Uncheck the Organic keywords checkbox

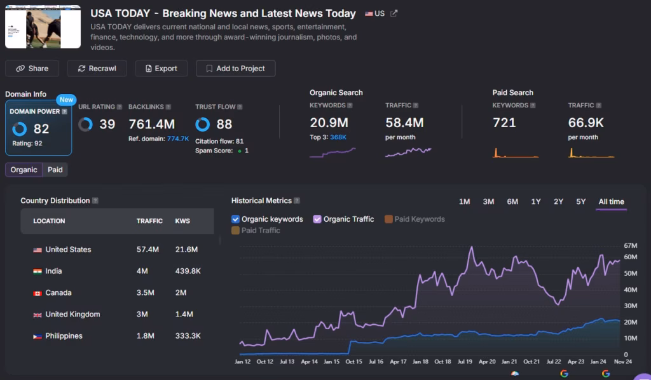point(236,219)
